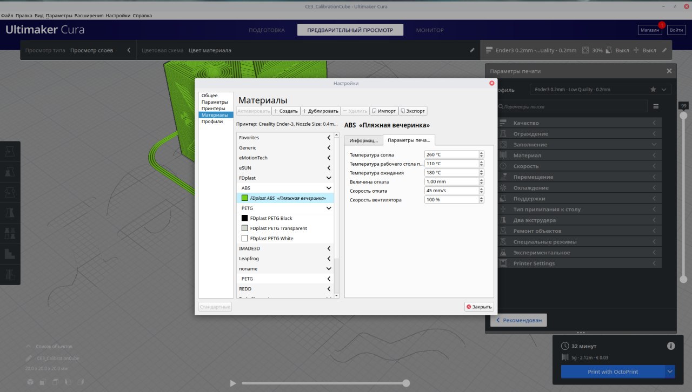Open hamburger menu beside settings search
The height and width of the screenshot is (392, 692).
click(656, 106)
